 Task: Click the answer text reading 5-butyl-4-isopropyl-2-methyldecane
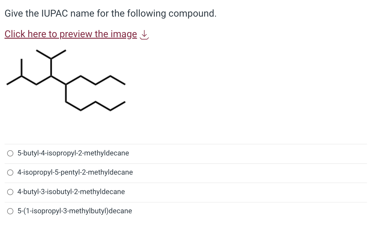tap(73, 153)
